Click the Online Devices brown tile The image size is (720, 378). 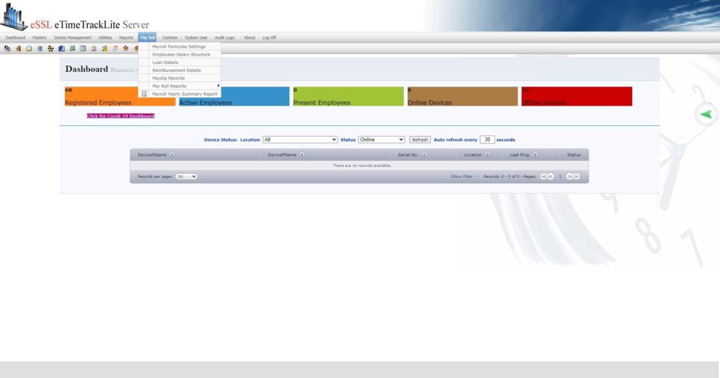click(x=463, y=96)
